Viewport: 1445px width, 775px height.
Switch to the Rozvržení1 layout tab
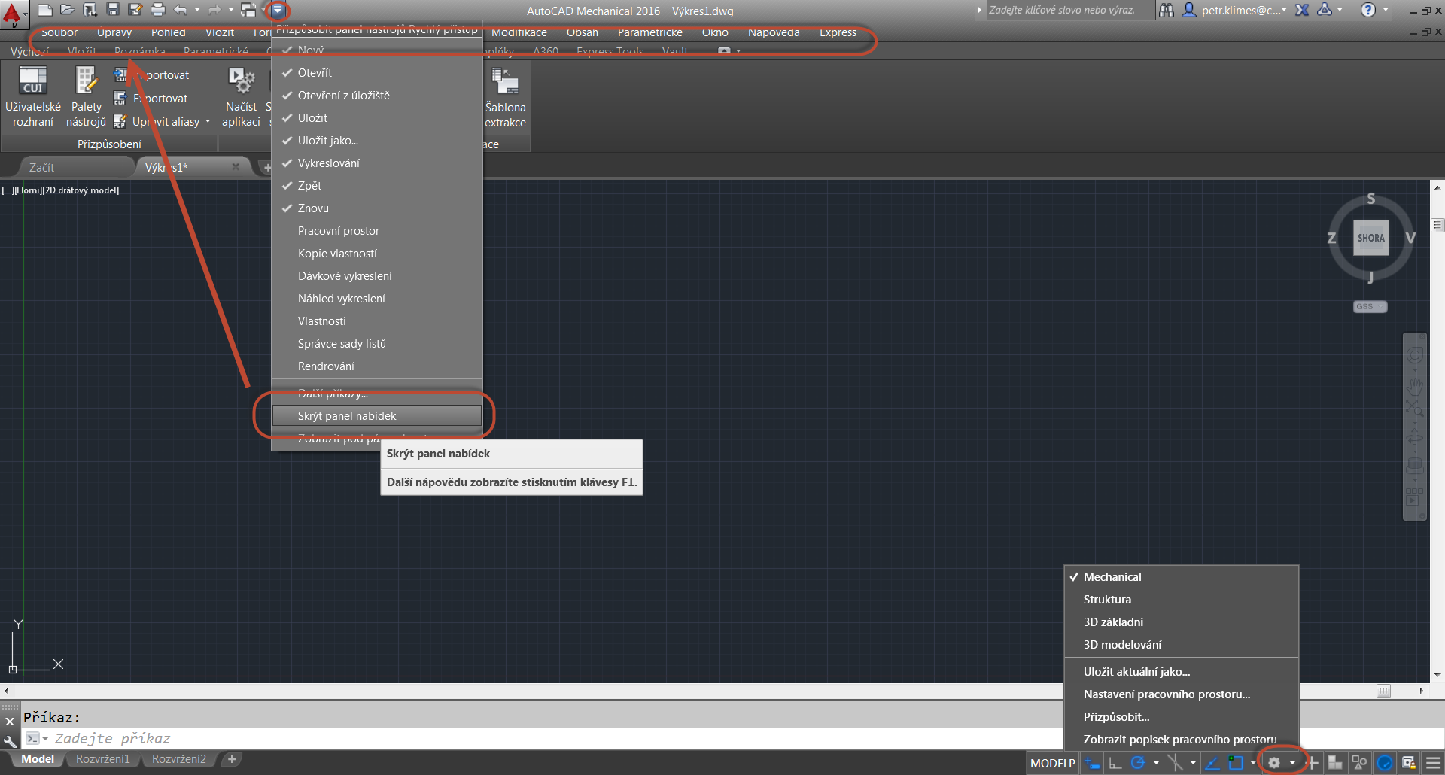[102, 759]
